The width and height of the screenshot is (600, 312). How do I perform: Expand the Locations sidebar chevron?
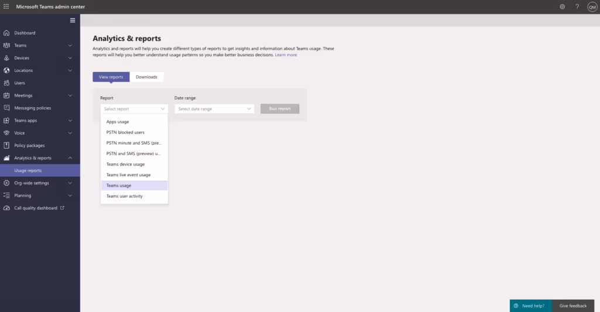point(70,70)
